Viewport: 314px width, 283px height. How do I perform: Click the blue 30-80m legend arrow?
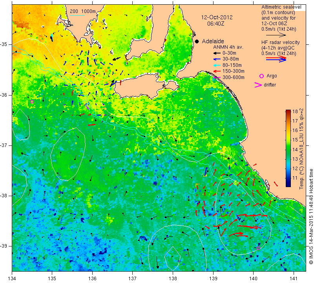(217, 59)
